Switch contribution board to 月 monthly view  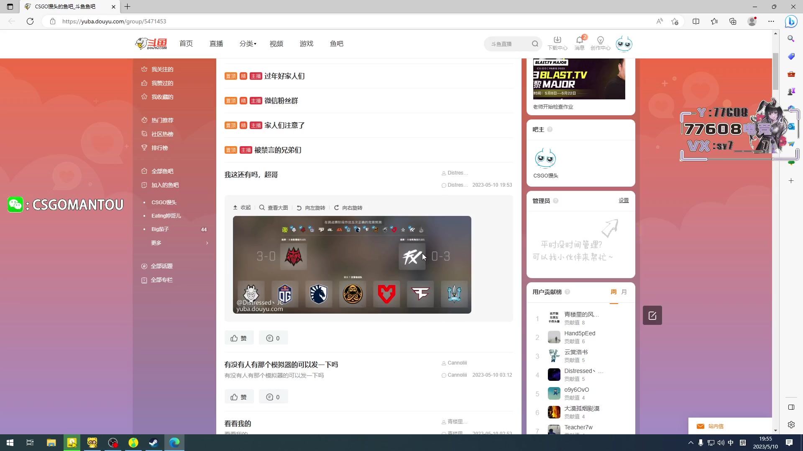click(624, 292)
